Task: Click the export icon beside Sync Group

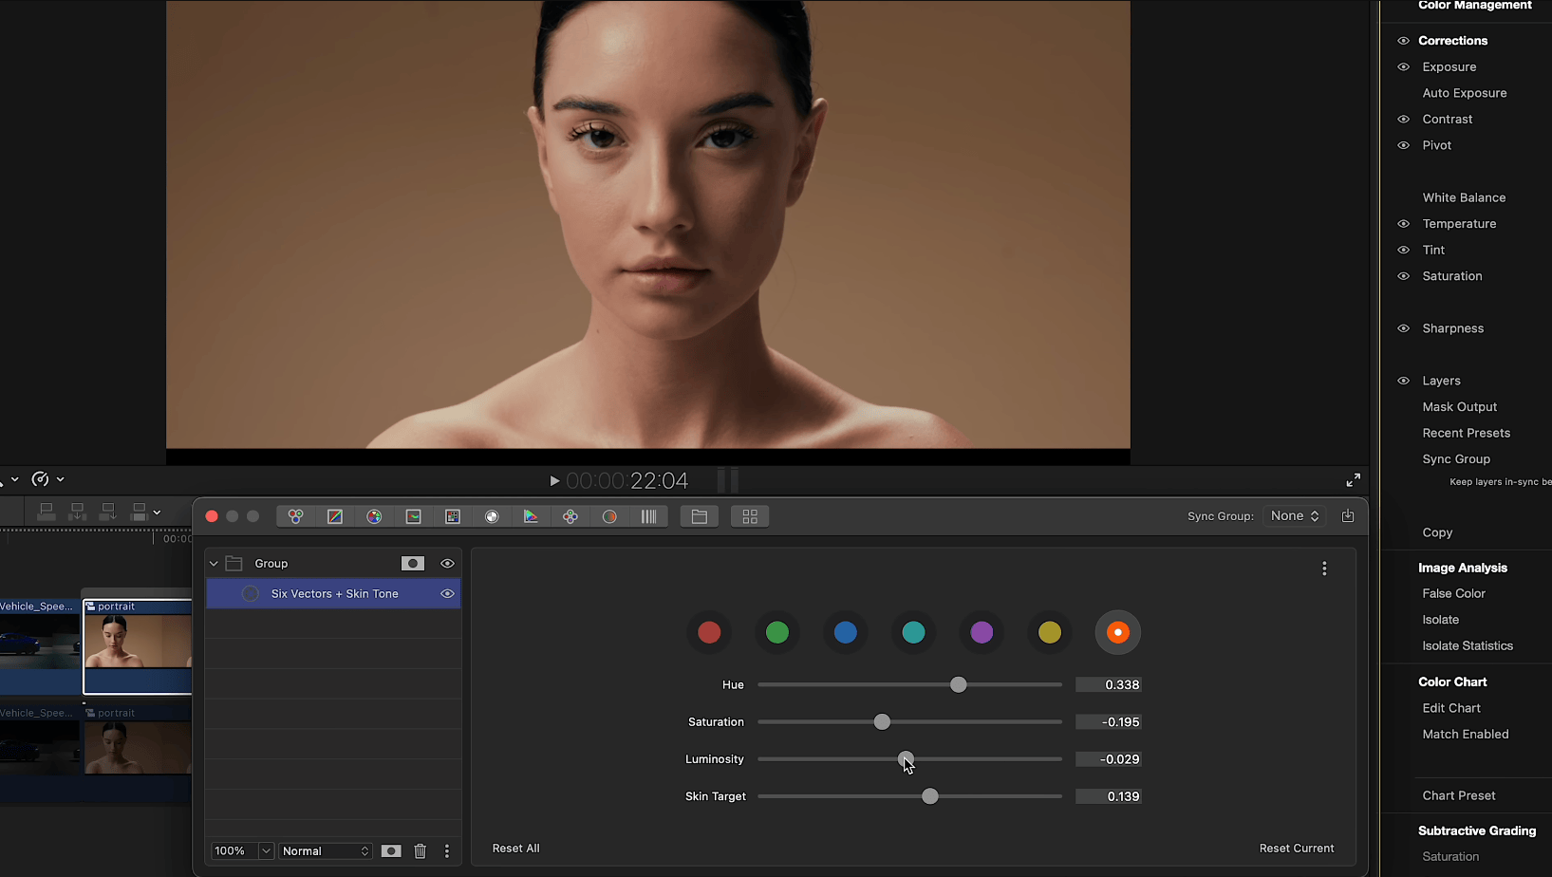Action: click(x=1348, y=516)
